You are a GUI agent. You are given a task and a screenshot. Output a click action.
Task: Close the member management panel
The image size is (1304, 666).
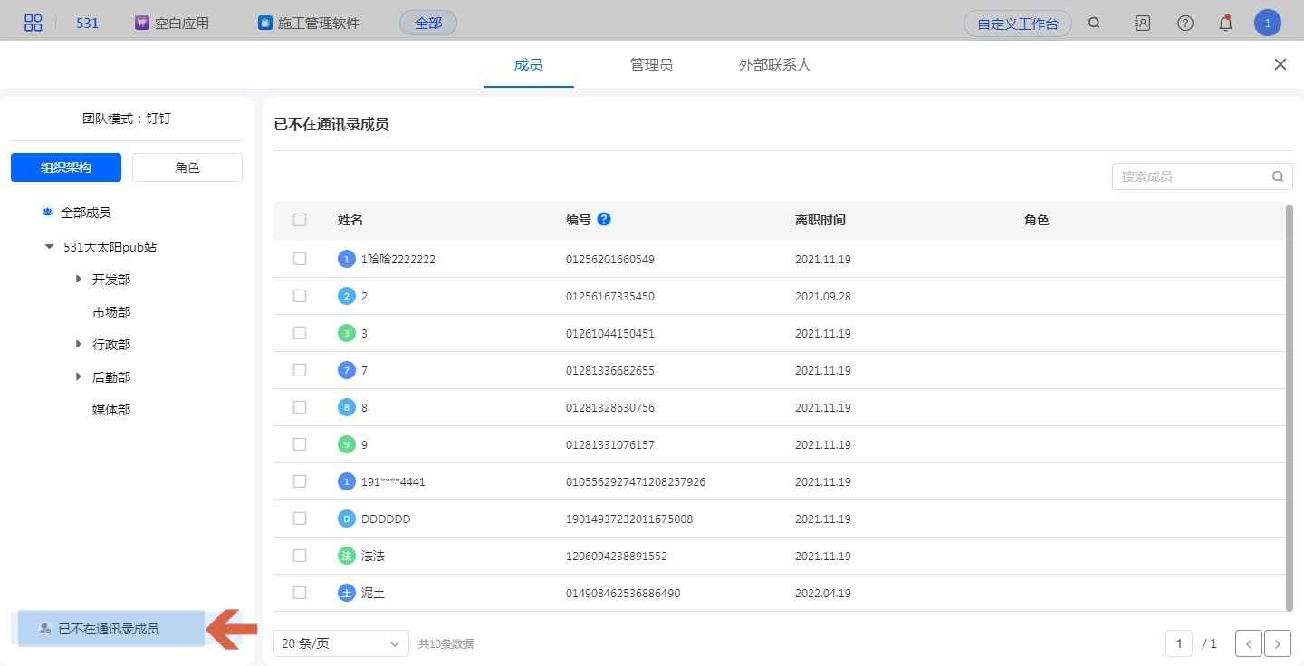[x=1280, y=64]
